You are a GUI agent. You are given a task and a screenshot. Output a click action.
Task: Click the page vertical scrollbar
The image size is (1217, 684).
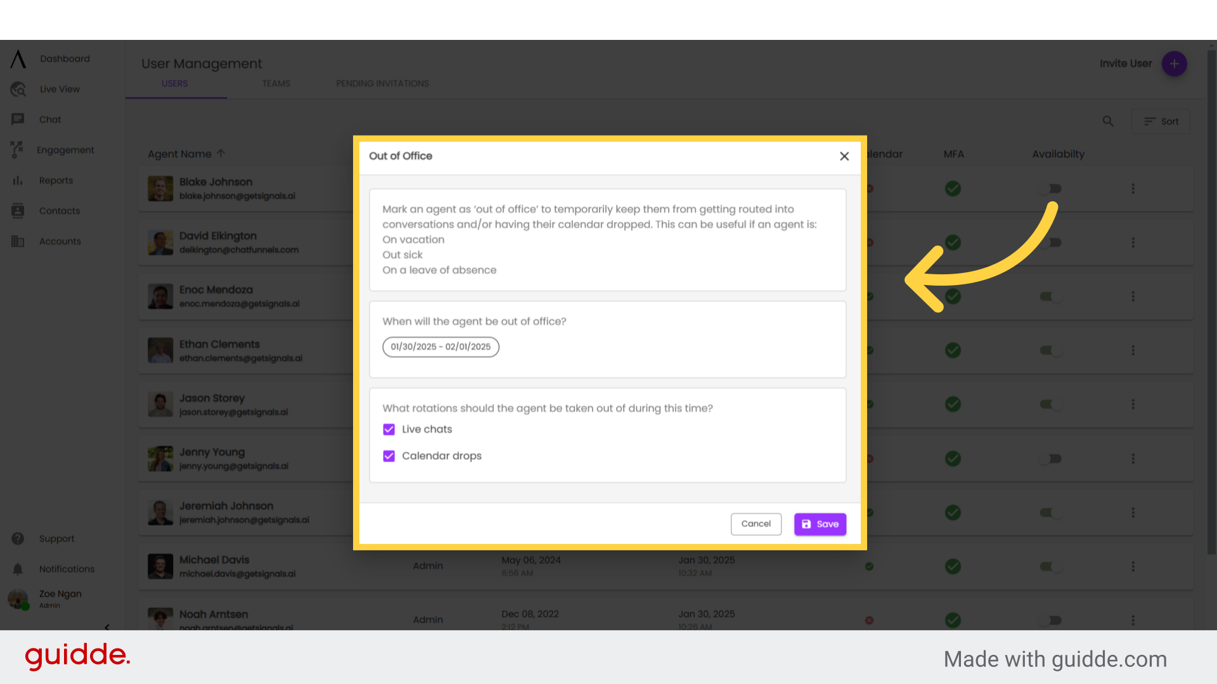click(1211, 301)
